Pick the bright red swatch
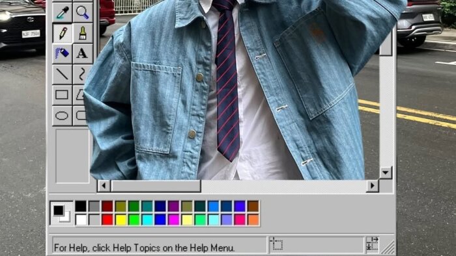456x256 pixels. point(107,220)
